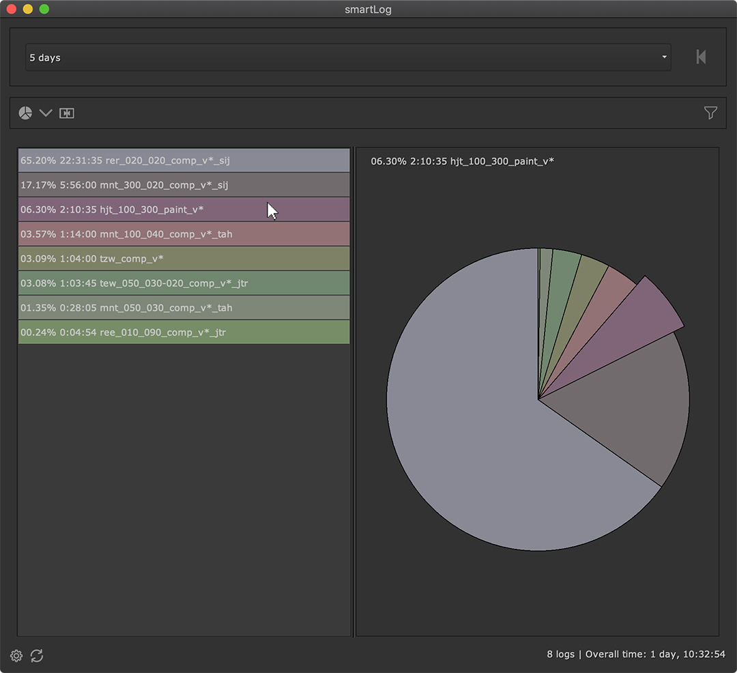The width and height of the screenshot is (737, 673).
Task: Click the skip-to-start arrow icon
Action: click(701, 57)
